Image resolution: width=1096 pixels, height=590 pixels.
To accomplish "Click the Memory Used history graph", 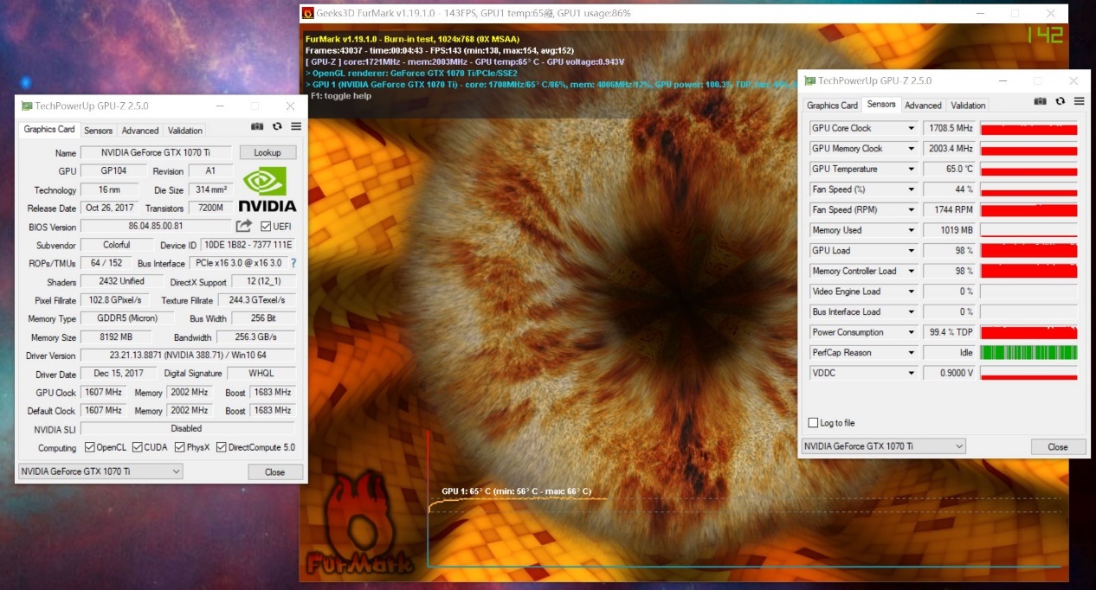I will (1028, 230).
